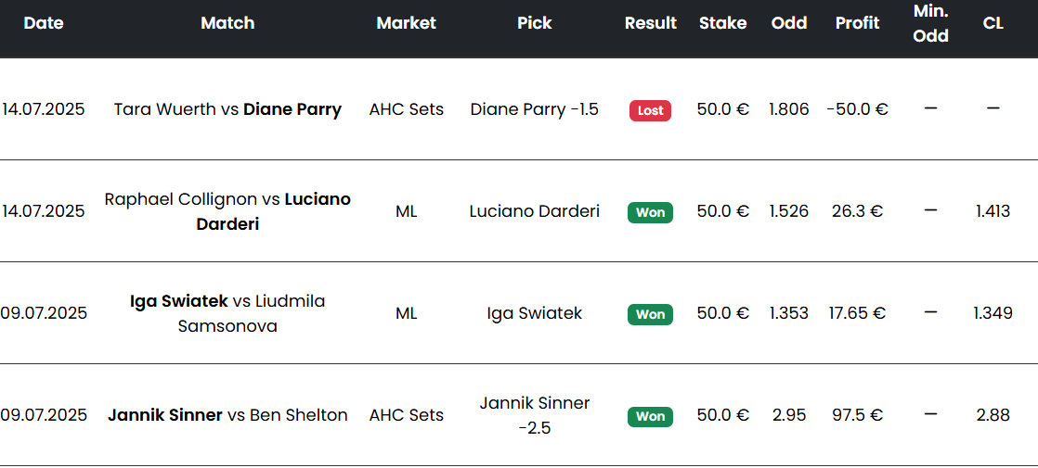Image resolution: width=1038 pixels, height=468 pixels.
Task: Click the Won badge for Jannik Sinner
Action: tap(650, 416)
